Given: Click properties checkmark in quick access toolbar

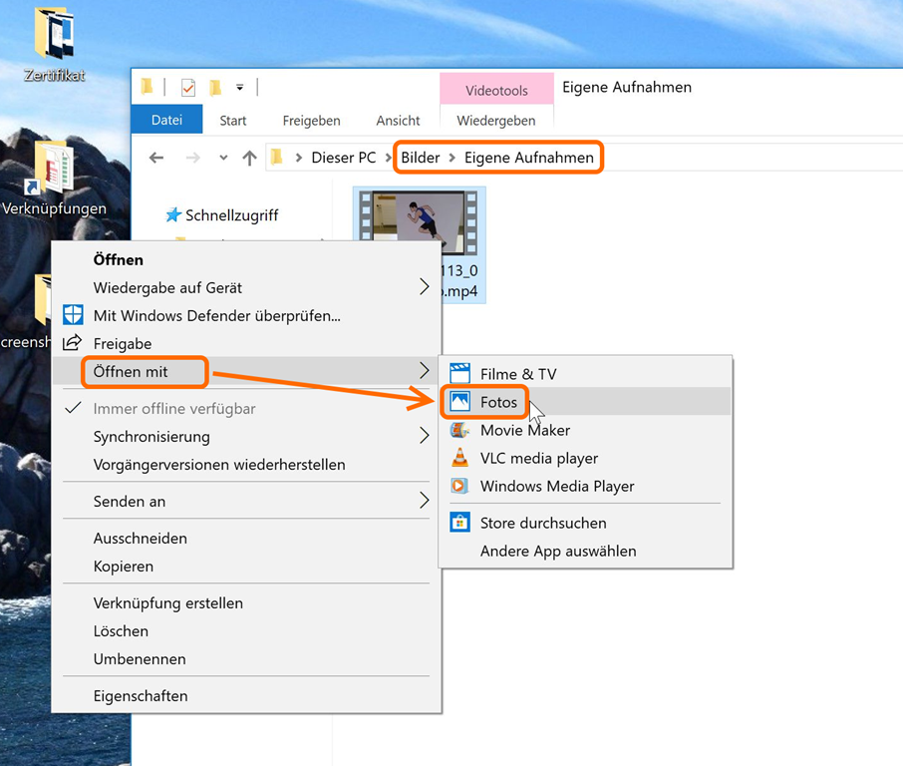Looking at the screenshot, I should [x=188, y=88].
